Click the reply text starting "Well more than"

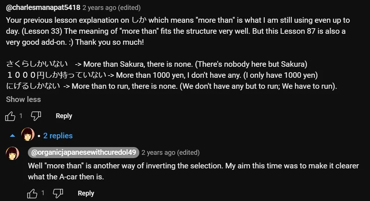[x=193, y=171]
